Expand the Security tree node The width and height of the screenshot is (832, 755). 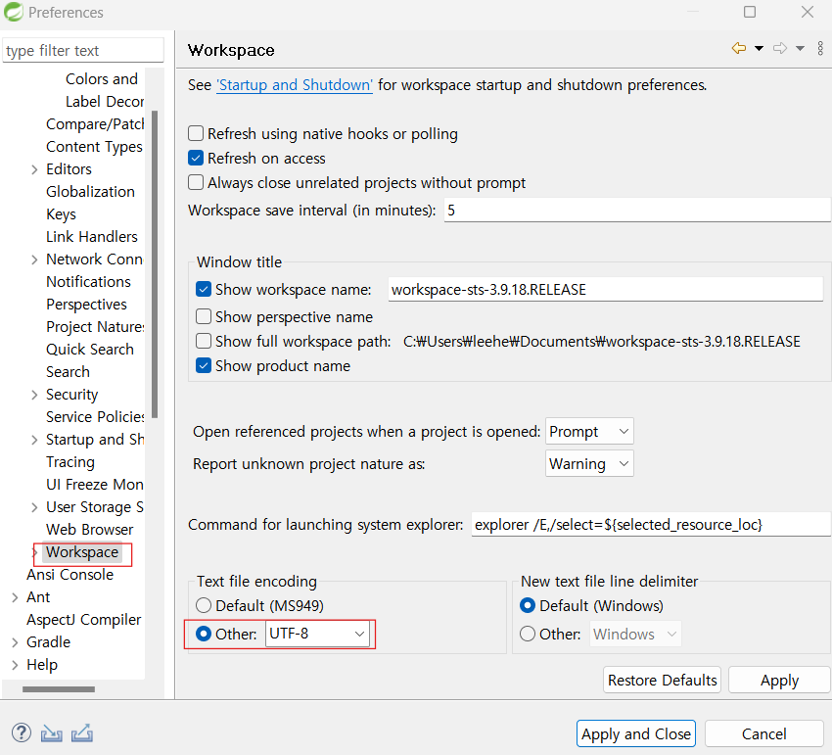coord(34,395)
